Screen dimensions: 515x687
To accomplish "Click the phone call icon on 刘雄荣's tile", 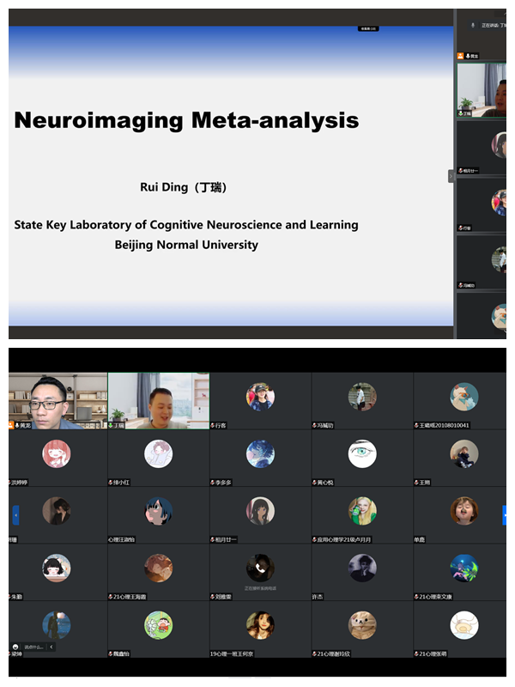I will coord(260,567).
